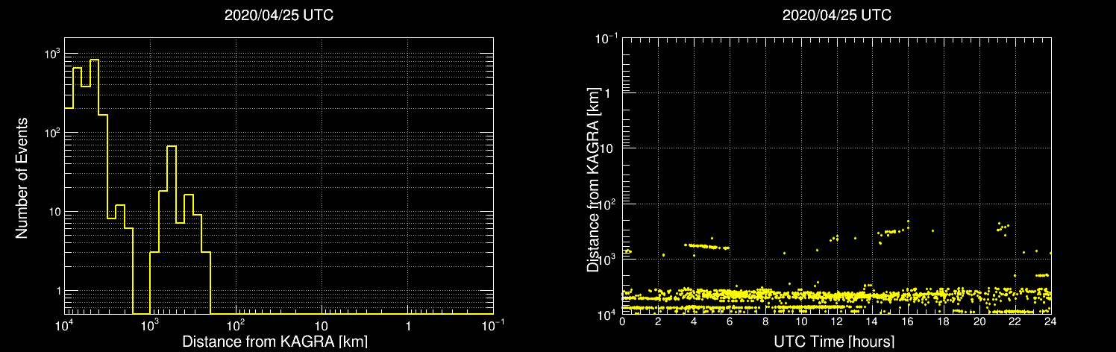The image size is (1116, 352).
Task: Click hour 20 on the UTC time axis
Action: 979,322
